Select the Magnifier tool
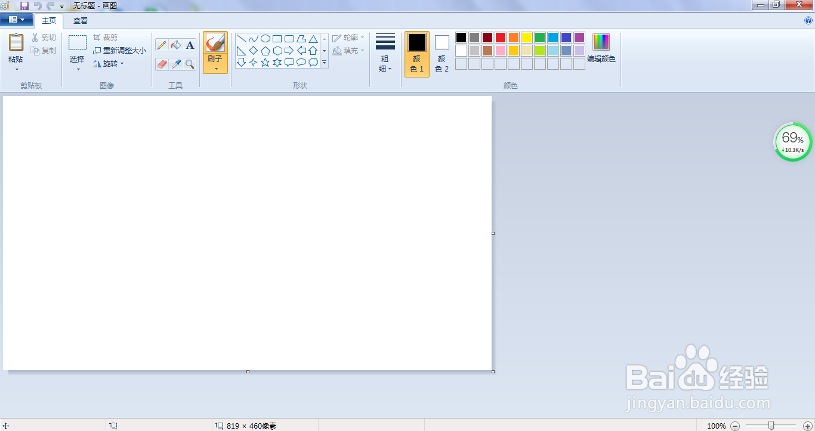815x431 pixels. point(190,64)
